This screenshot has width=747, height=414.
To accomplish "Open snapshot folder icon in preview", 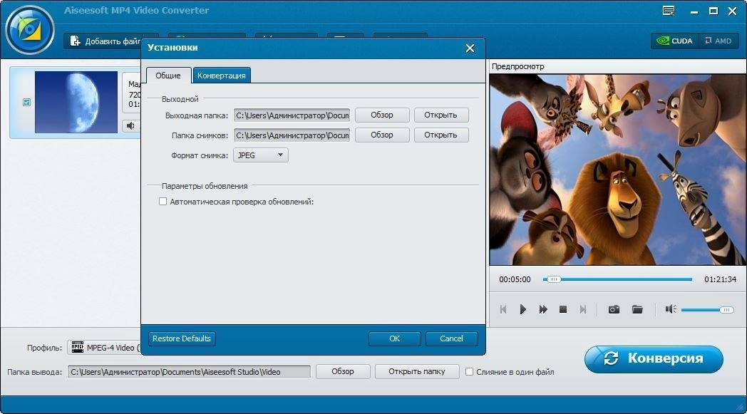I will [x=637, y=310].
